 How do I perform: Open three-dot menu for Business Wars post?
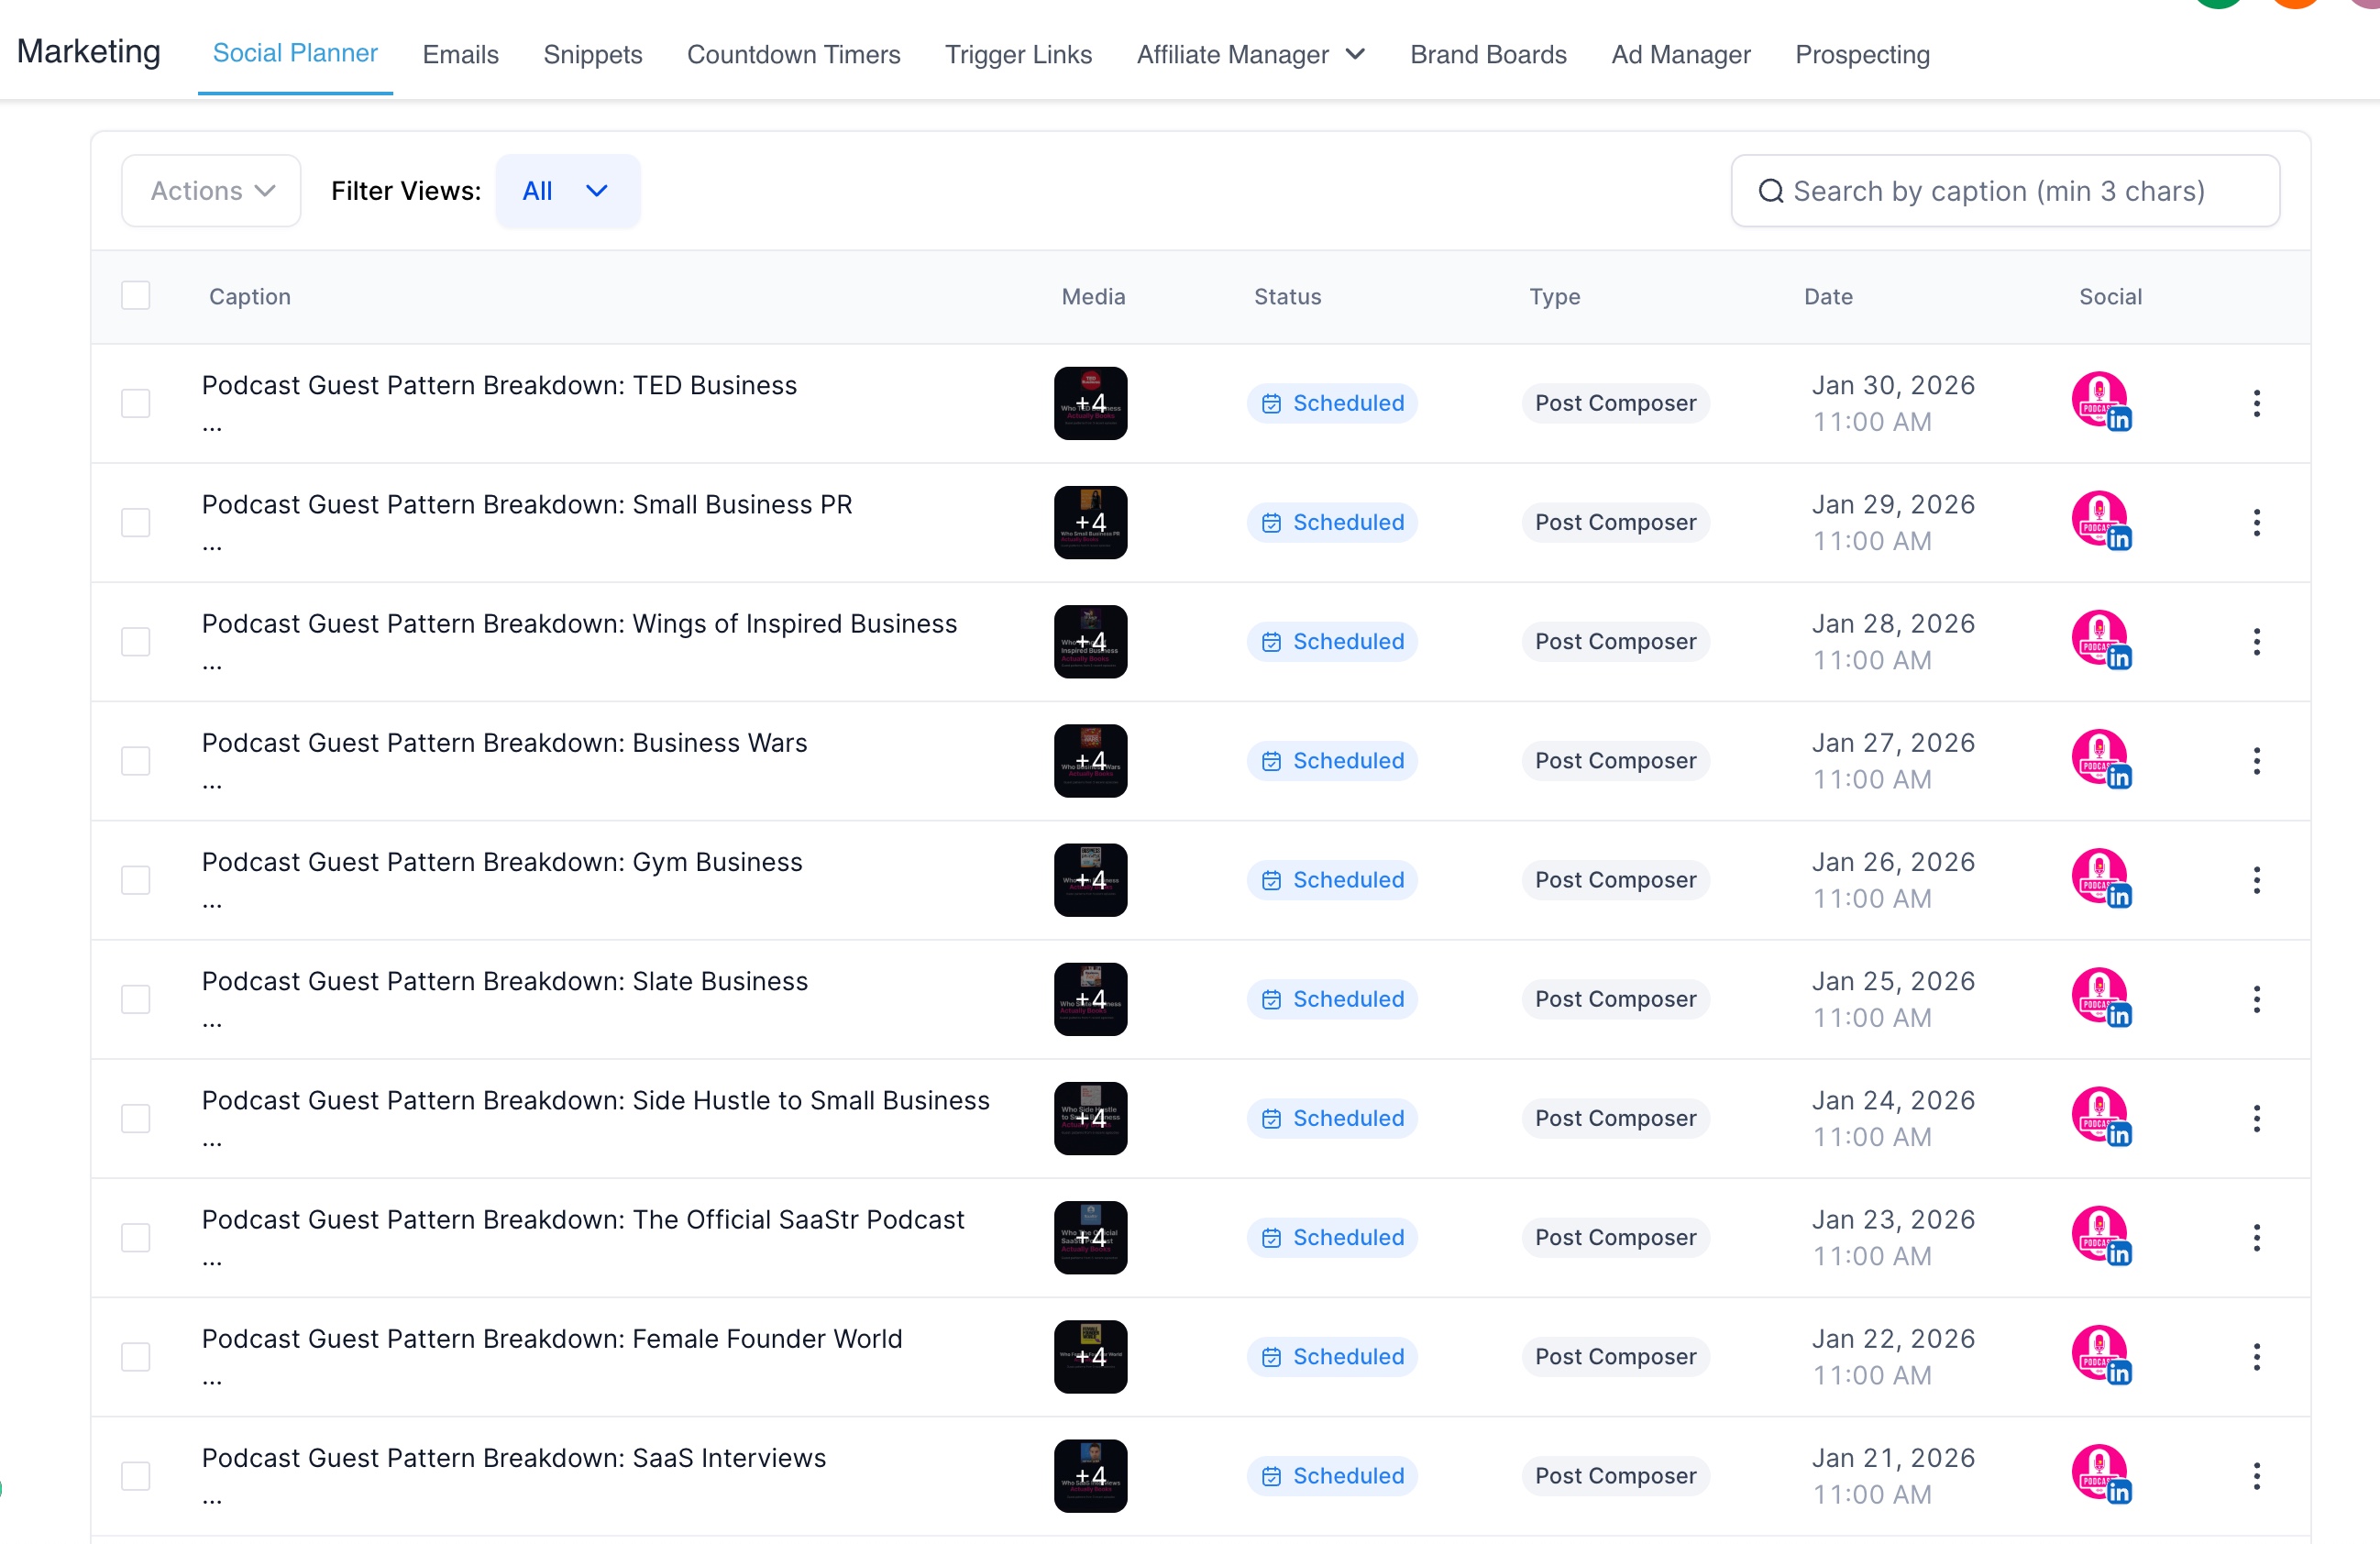pos(2256,761)
